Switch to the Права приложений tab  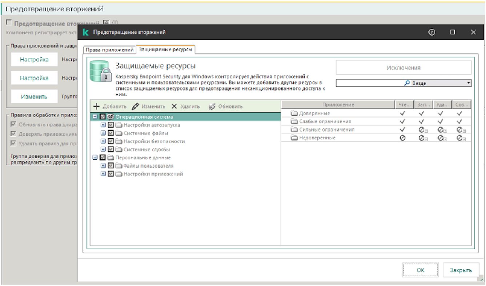click(109, 50)
